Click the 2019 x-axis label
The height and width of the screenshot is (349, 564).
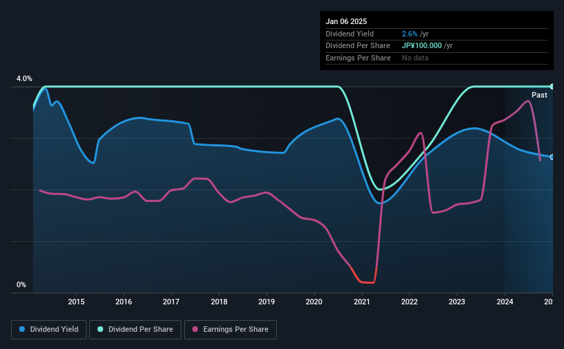point(267,302)
